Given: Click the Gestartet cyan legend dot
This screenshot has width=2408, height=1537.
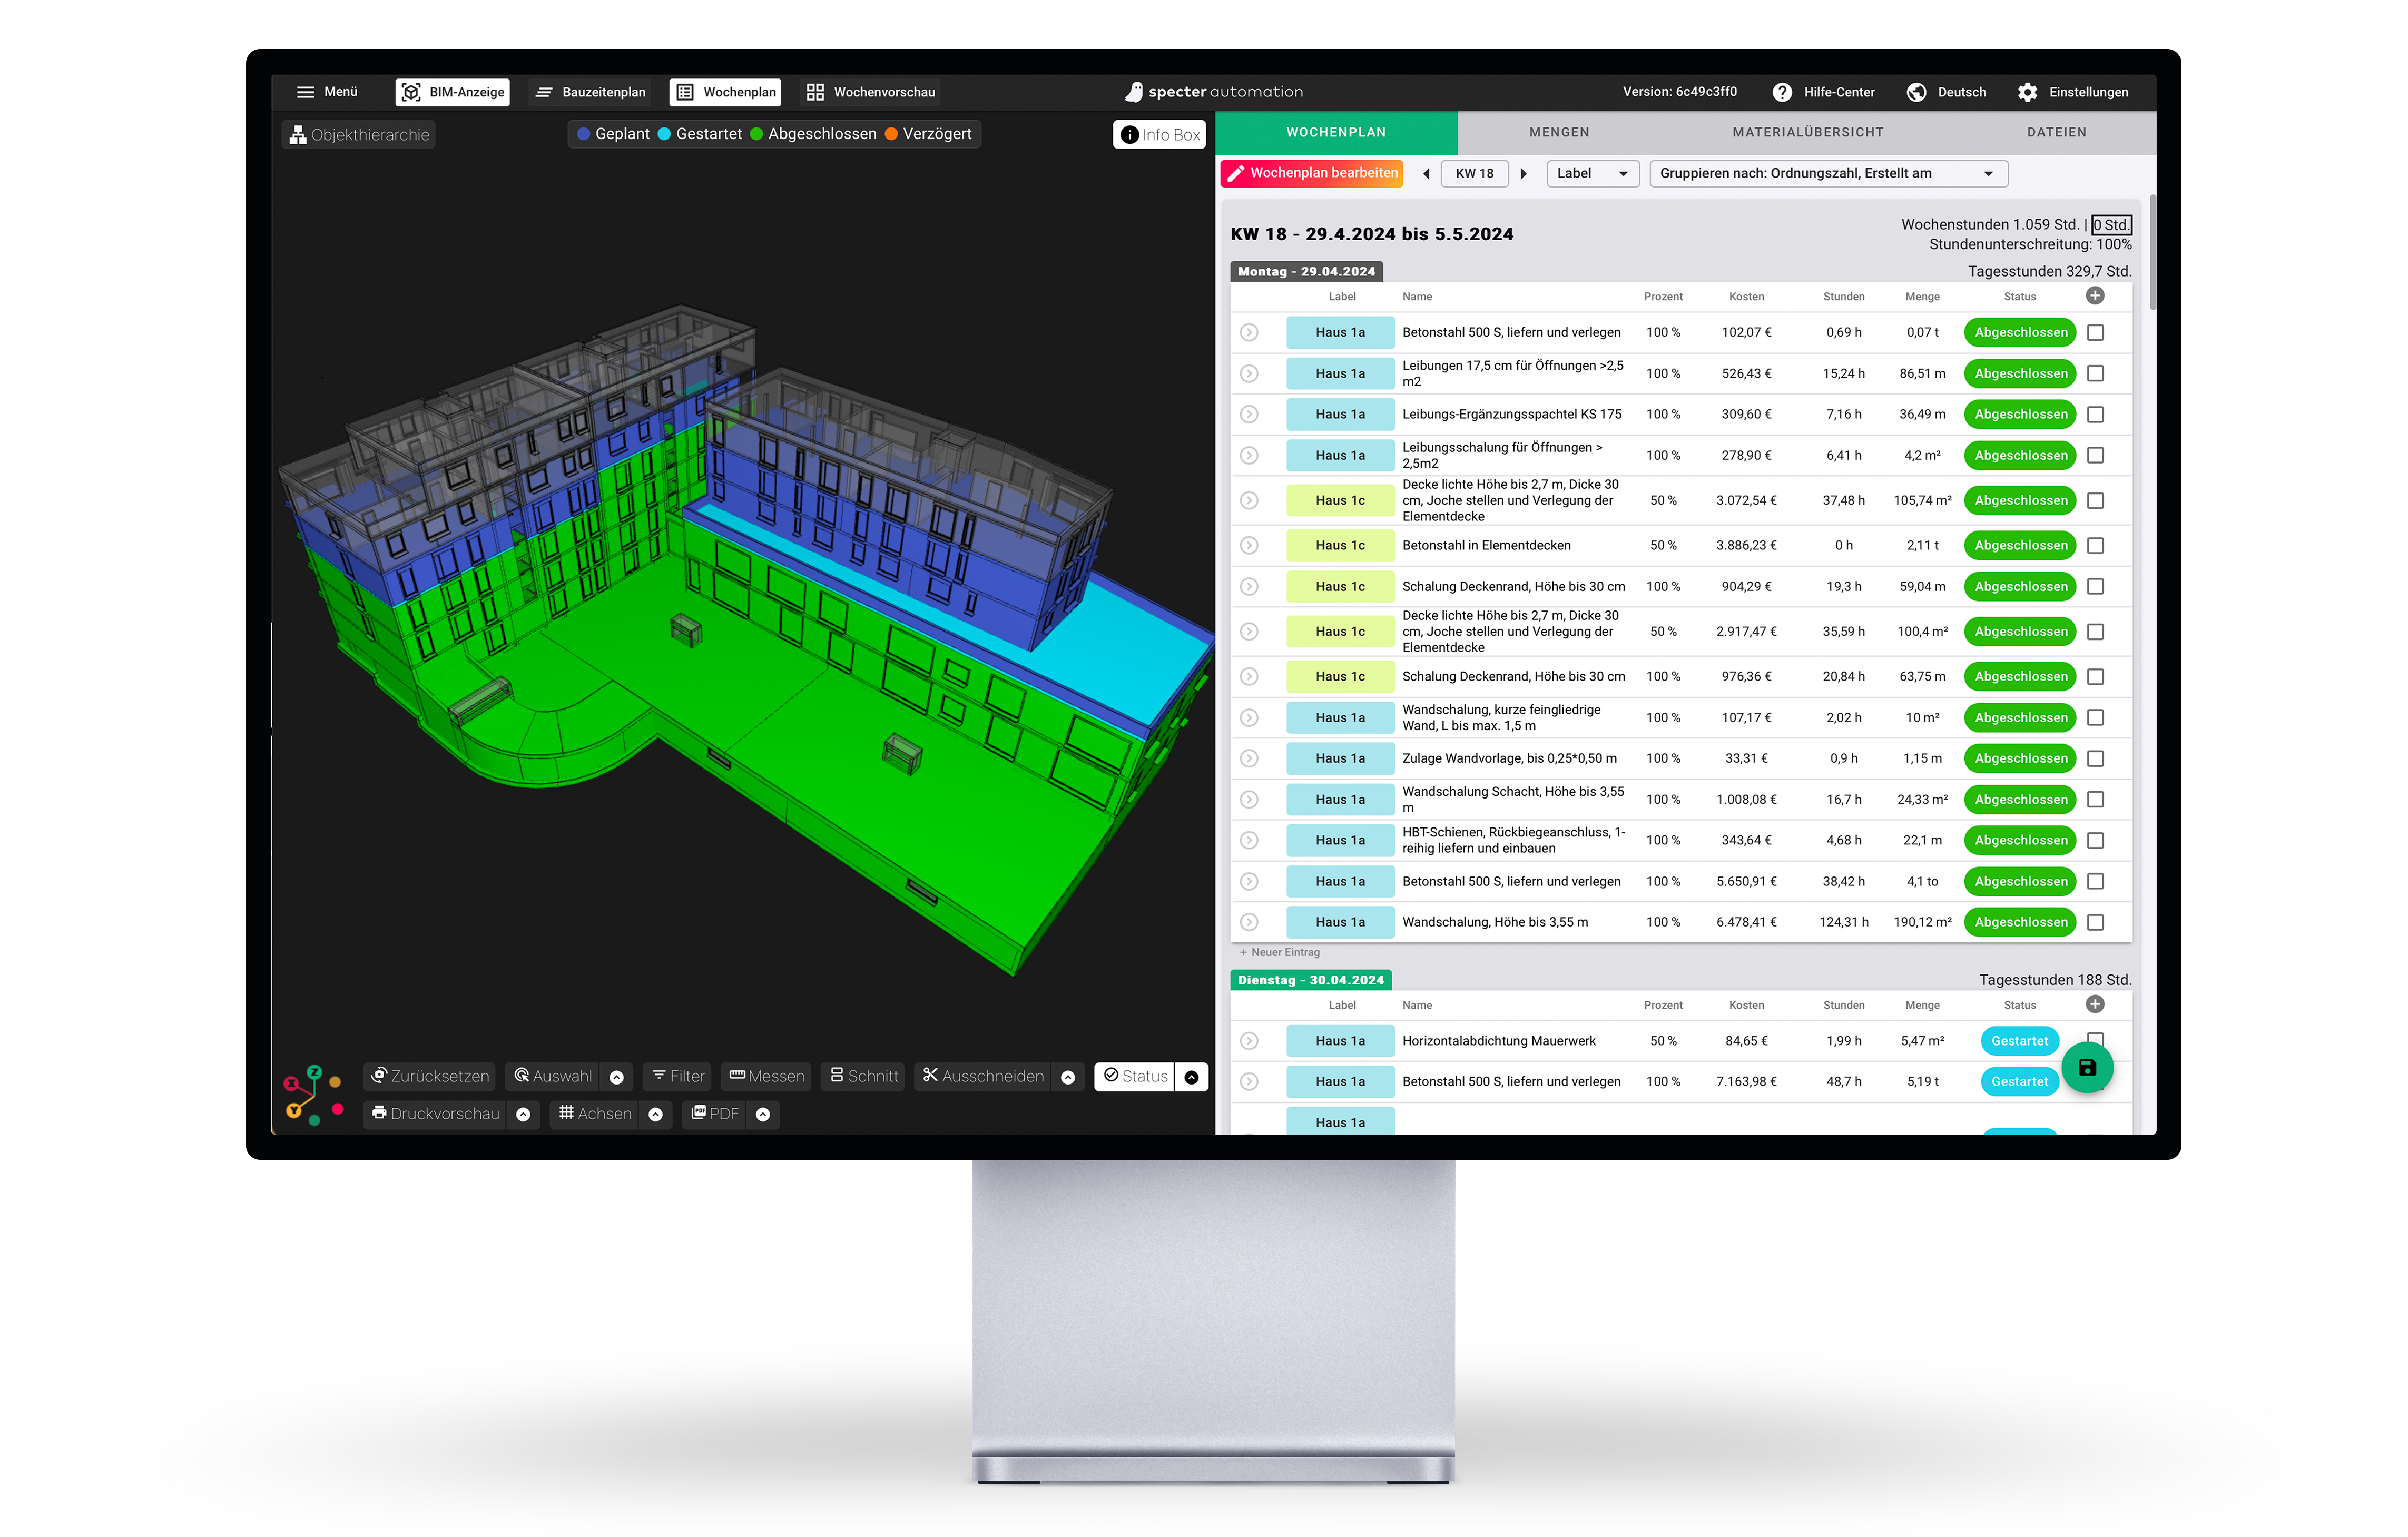Looking at the screenshot, I should (664, 134).
